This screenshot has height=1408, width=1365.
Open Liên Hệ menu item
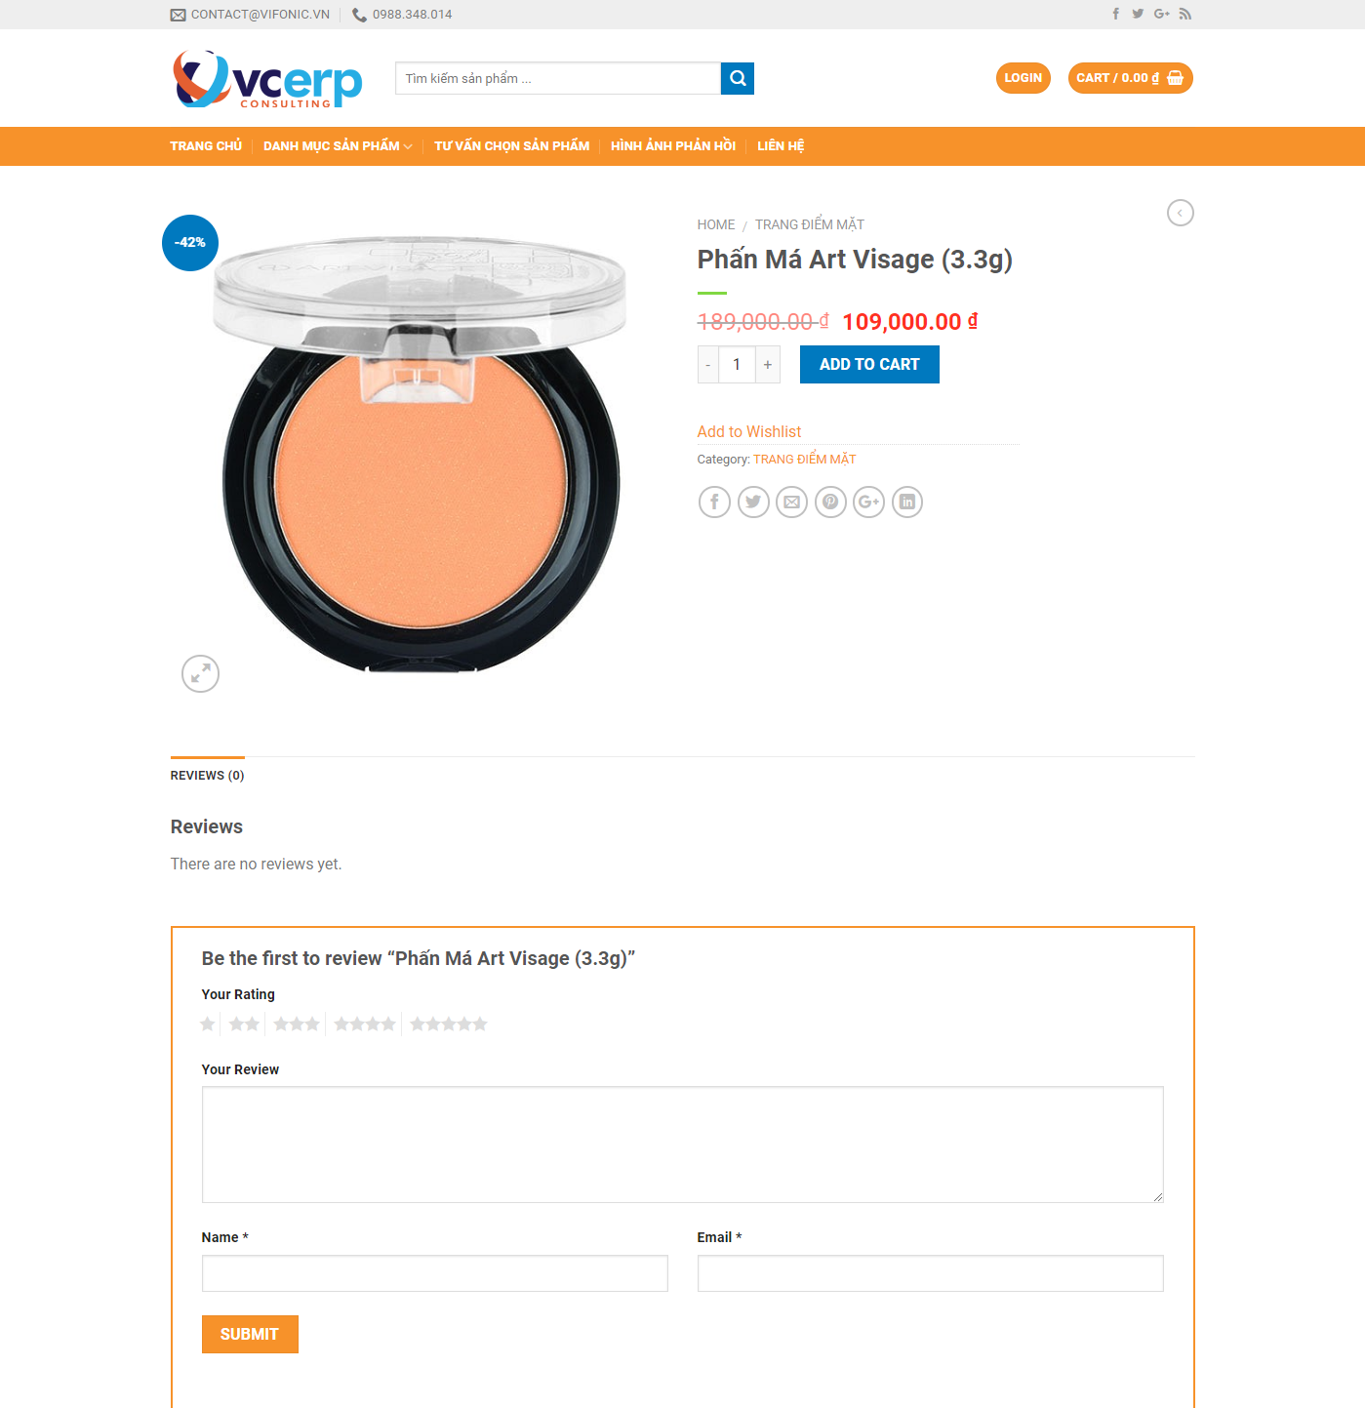781,146
